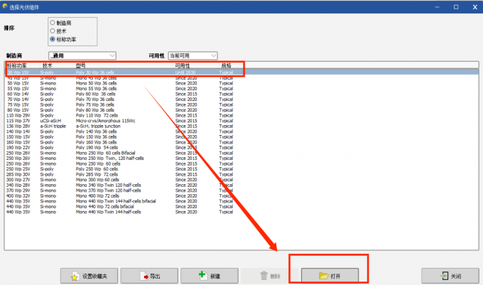This screenshot has width=483, height=285.
Task: Create a new module with 新建
Action: coord(209,276)
